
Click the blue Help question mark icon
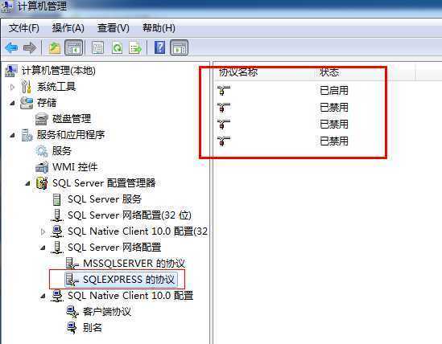pyautogui.click(x=159, y=47)
